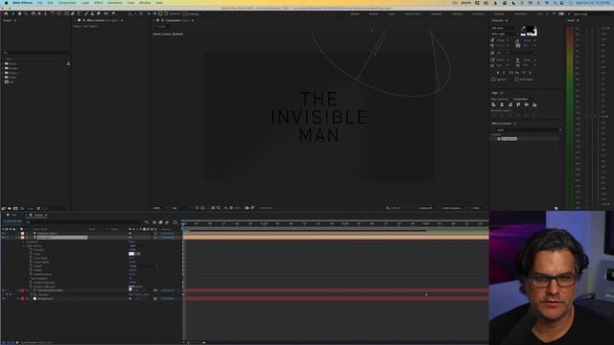Toggle the Ligatures checkbox
This screenshot has width=614, height=345.
(x=493, y=80)
